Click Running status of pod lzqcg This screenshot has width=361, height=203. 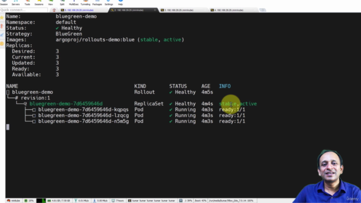point(186,115)
